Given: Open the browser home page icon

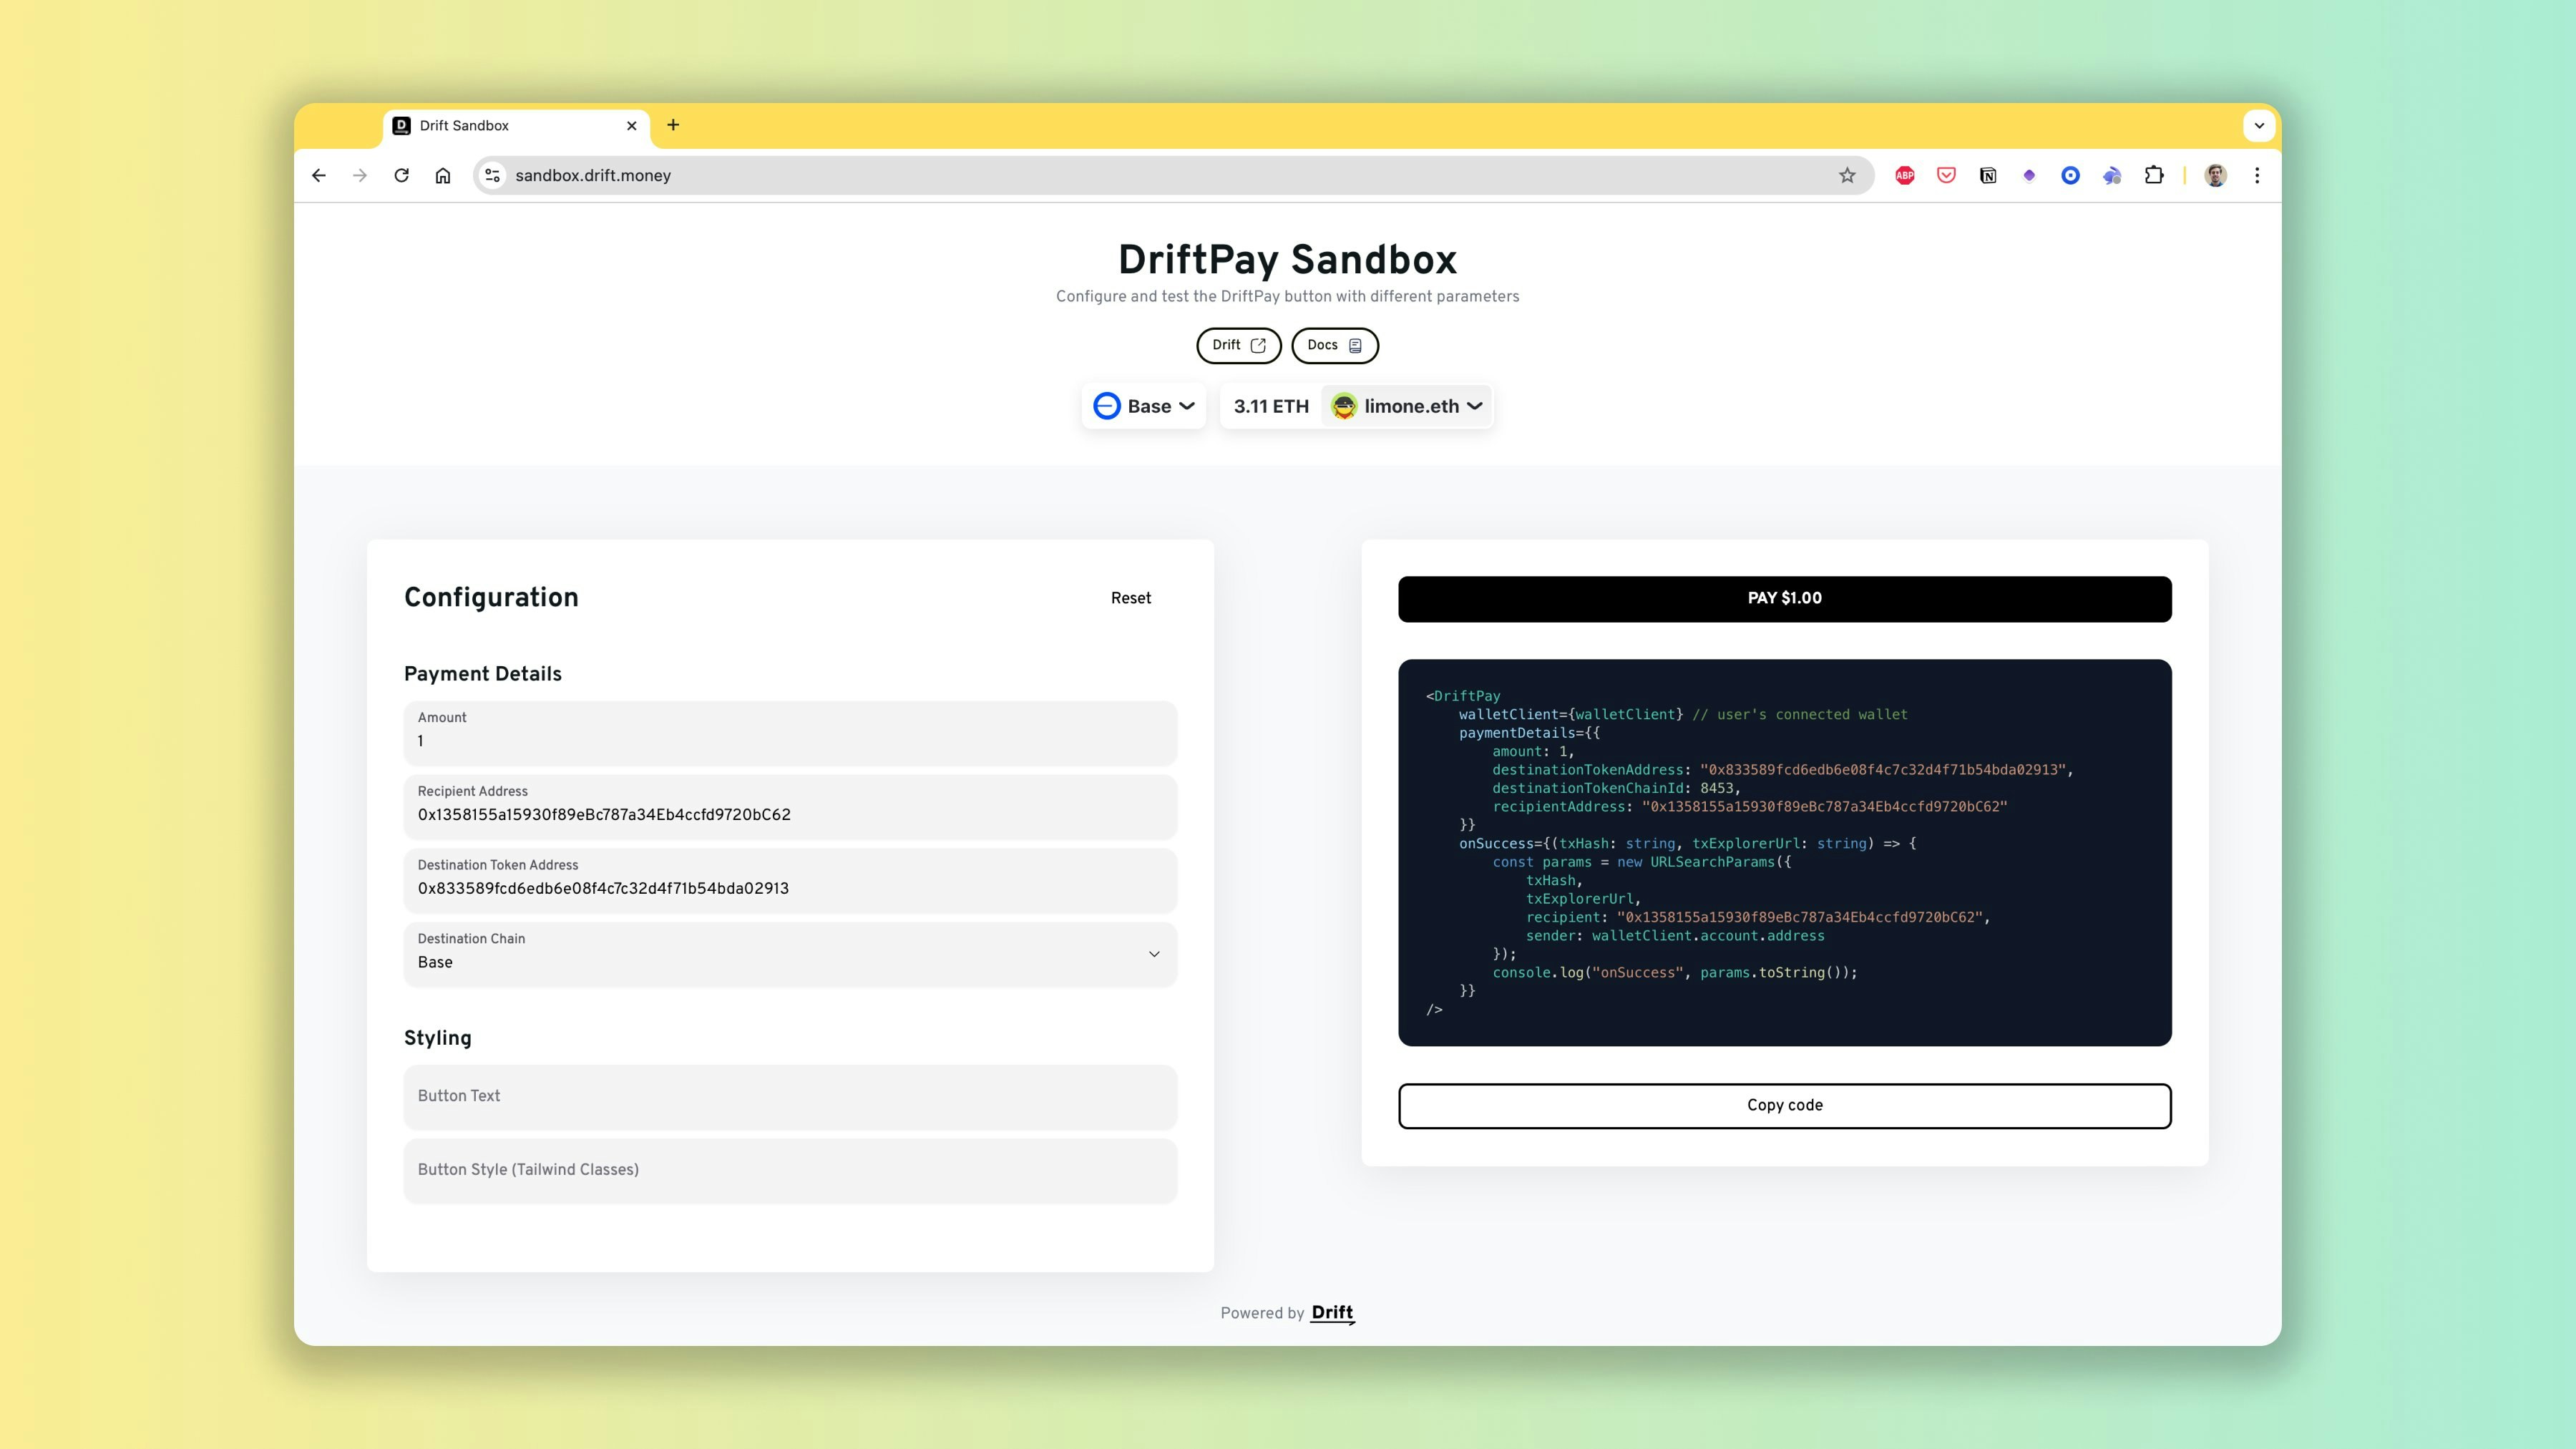Looking at the screenshot, I should (443, 176).
